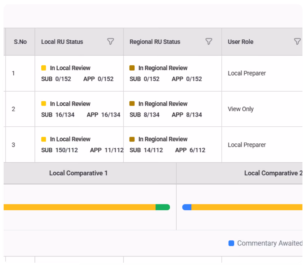This screenshot has height=267, width=306.
Task: Select In Regional Review status in row 2
Action: pyautogui.click(x=163, y=104)
